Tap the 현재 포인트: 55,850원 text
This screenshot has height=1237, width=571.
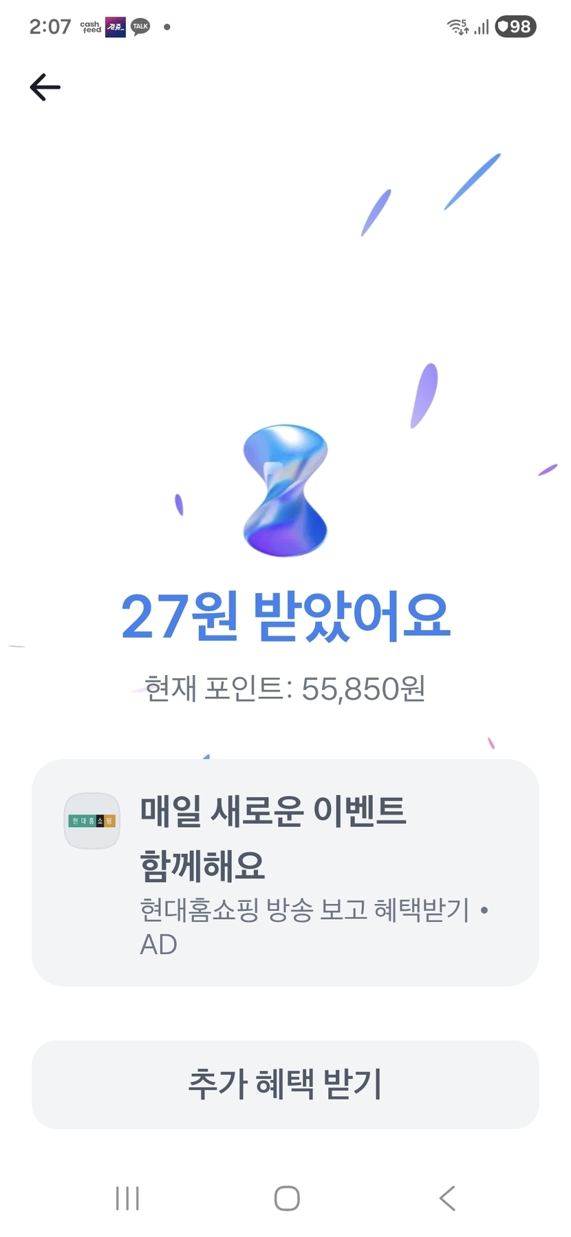coord(285,688)
